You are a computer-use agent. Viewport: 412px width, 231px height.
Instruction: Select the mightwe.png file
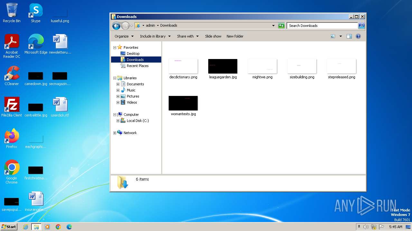(262, 69)
